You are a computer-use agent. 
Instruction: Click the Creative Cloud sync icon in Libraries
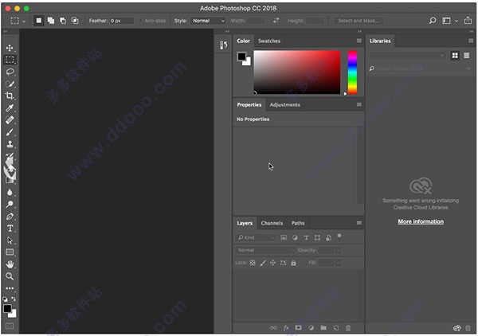pyautogui.click(x=456, y=328)
